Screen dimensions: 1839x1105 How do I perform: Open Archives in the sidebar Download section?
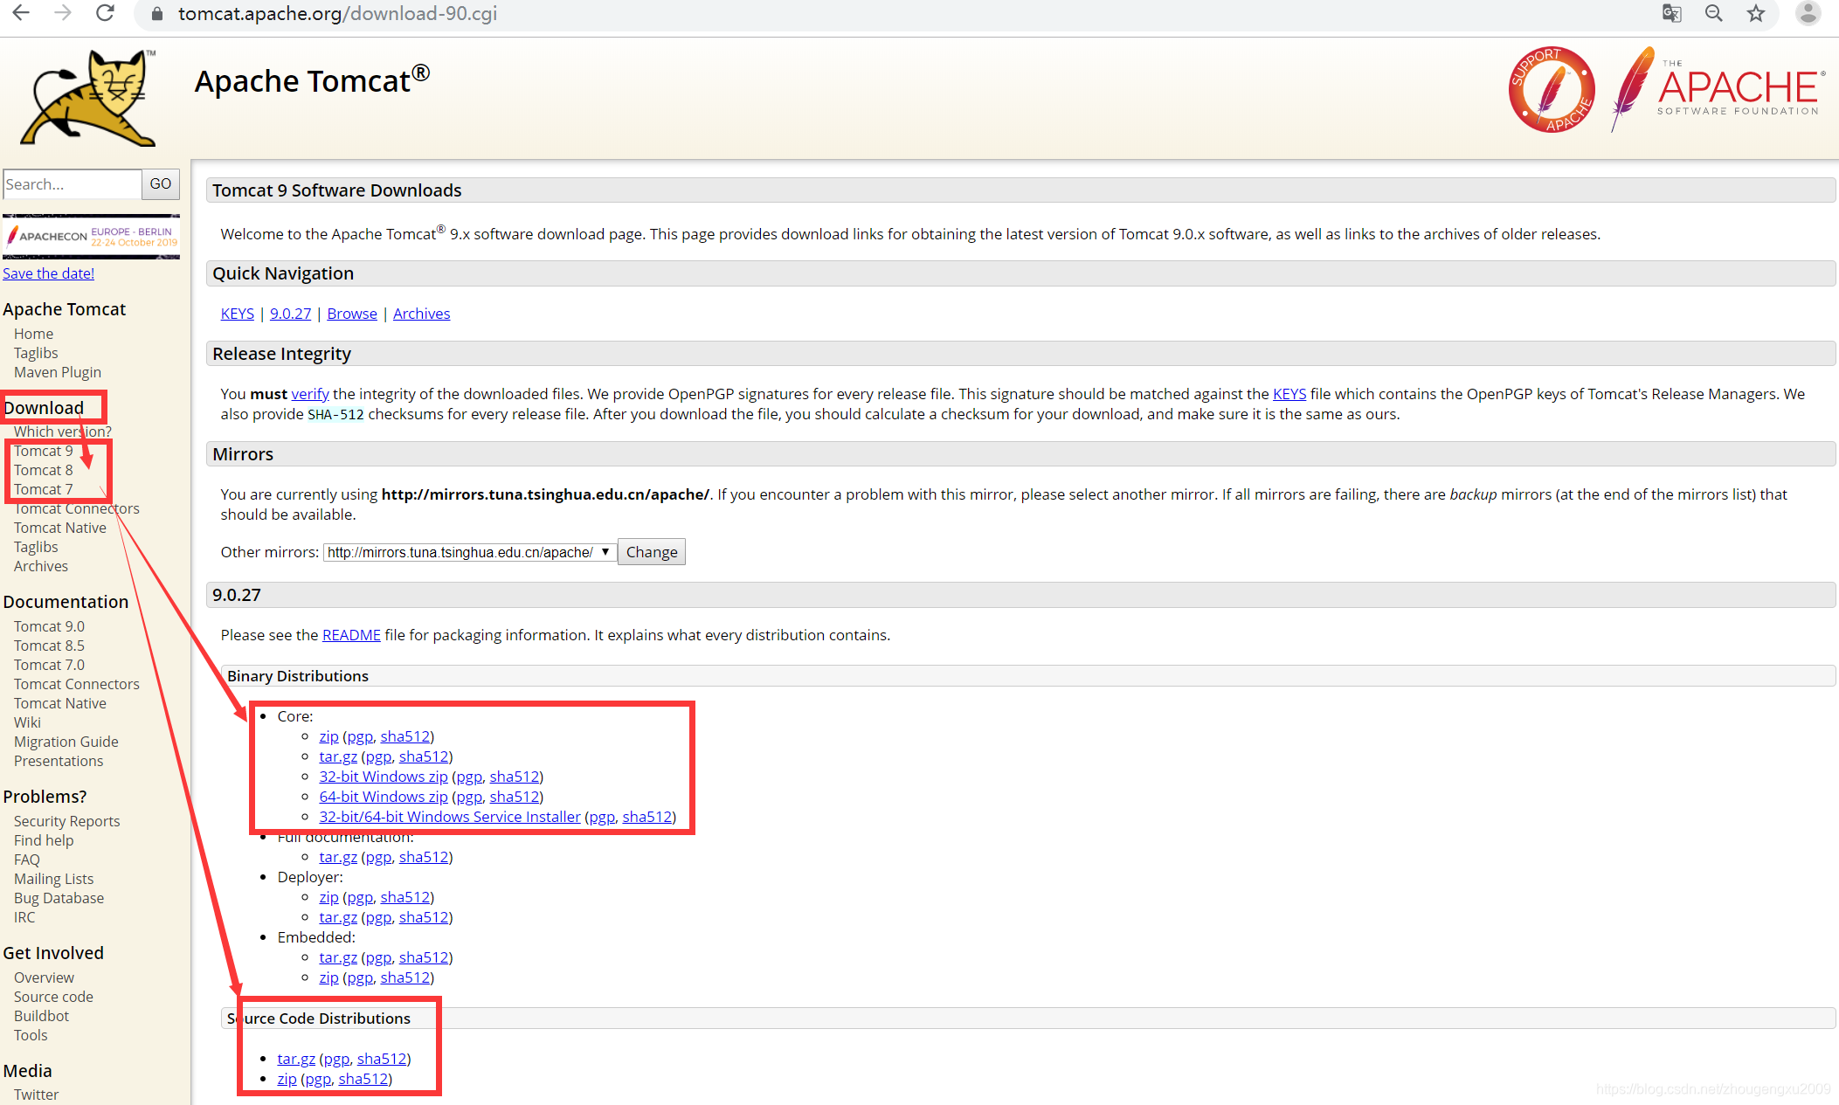pos(41,566)
